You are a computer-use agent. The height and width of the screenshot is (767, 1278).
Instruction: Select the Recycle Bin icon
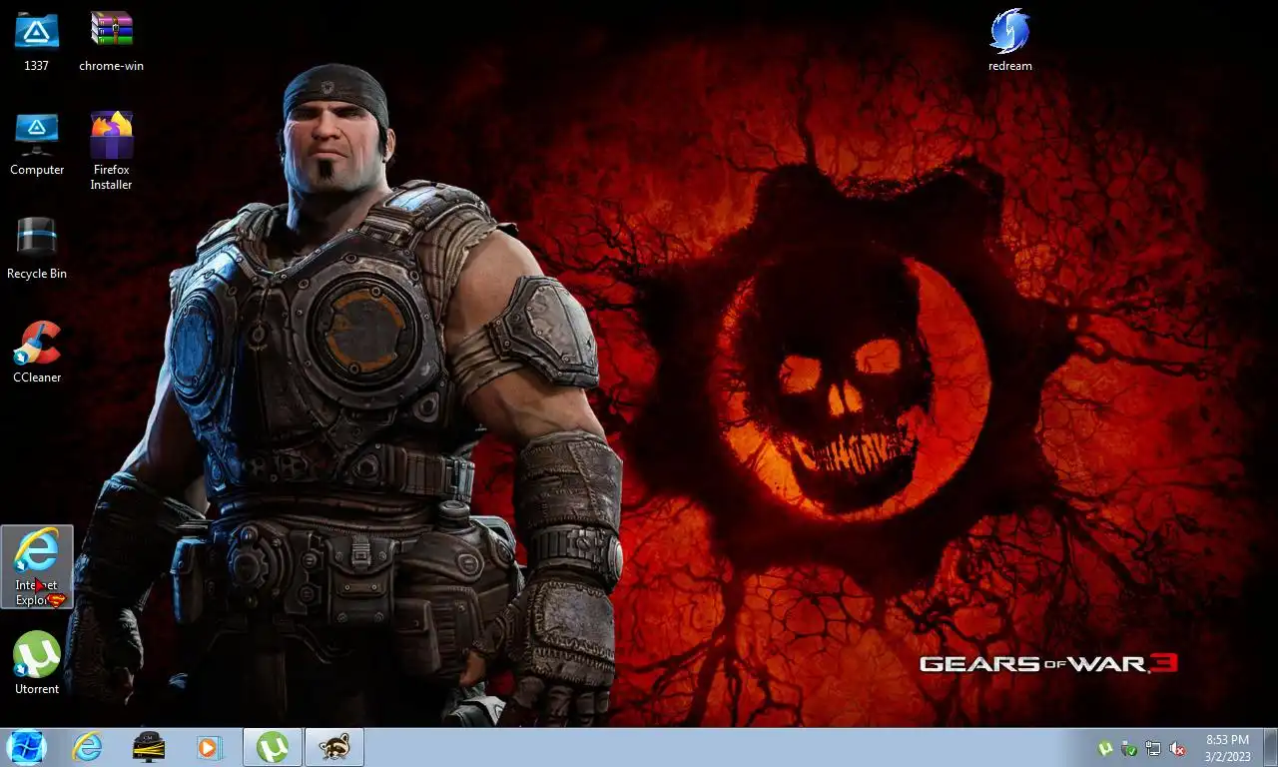pyautogui.click(x=37, y=248)
